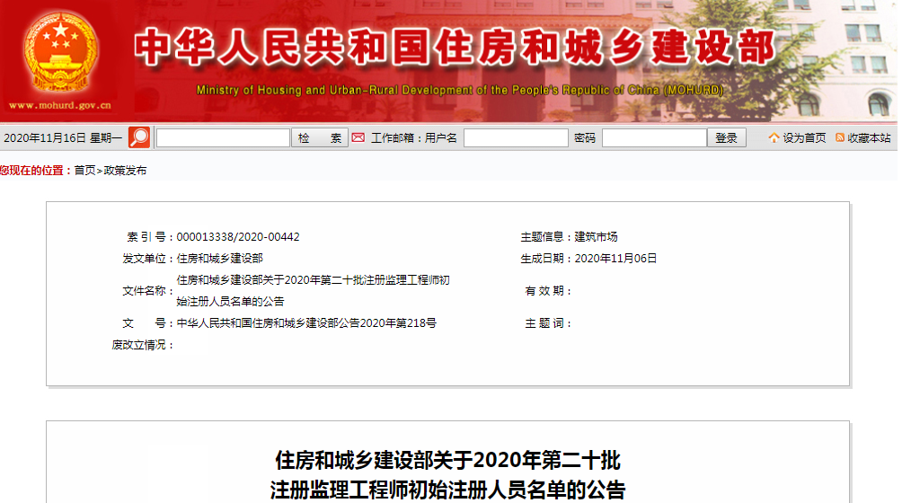
Task: Click date text 2020年11月16日 星期一
Action: click(63, 137)
